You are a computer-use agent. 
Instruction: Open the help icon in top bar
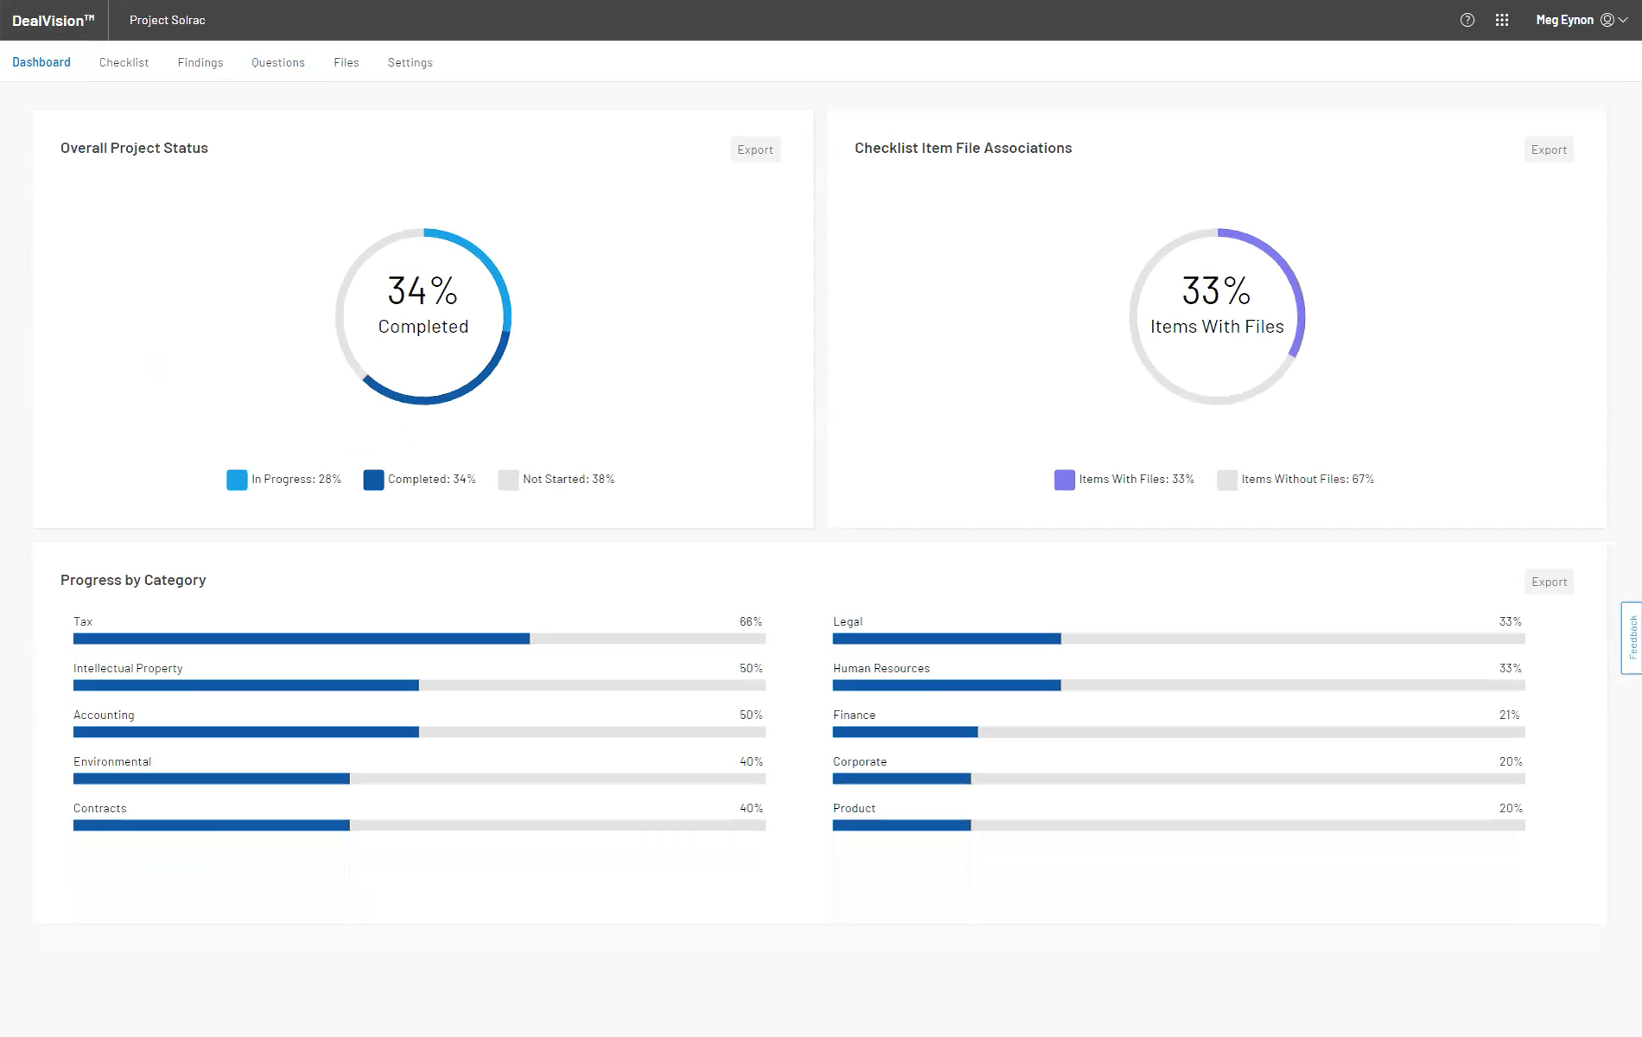tap(1467, 20)
